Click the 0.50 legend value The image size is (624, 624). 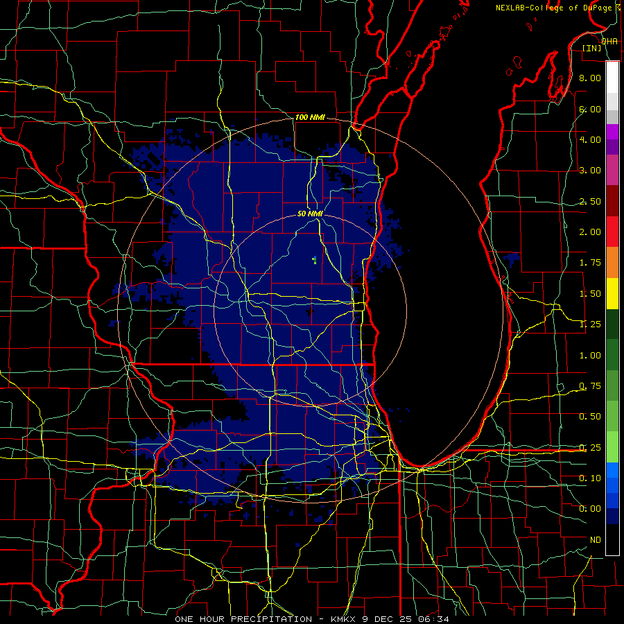pos(590,417)
